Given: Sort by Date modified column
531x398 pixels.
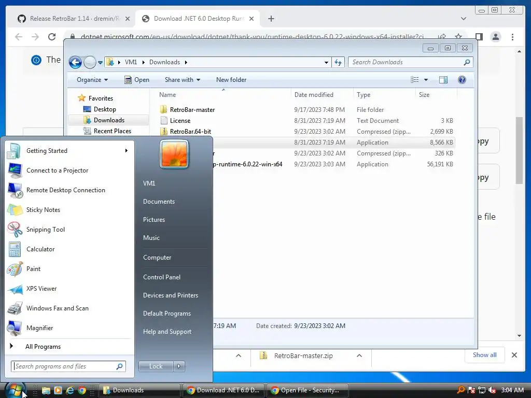Looking at the screenshot, I should click(314, 95).
